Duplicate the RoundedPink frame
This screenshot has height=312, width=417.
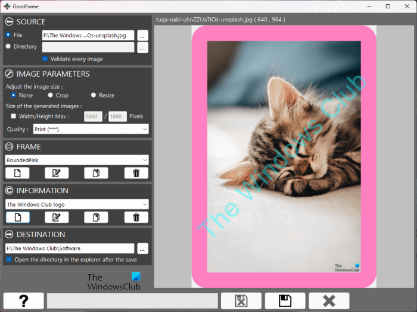[x=96, y=173]
